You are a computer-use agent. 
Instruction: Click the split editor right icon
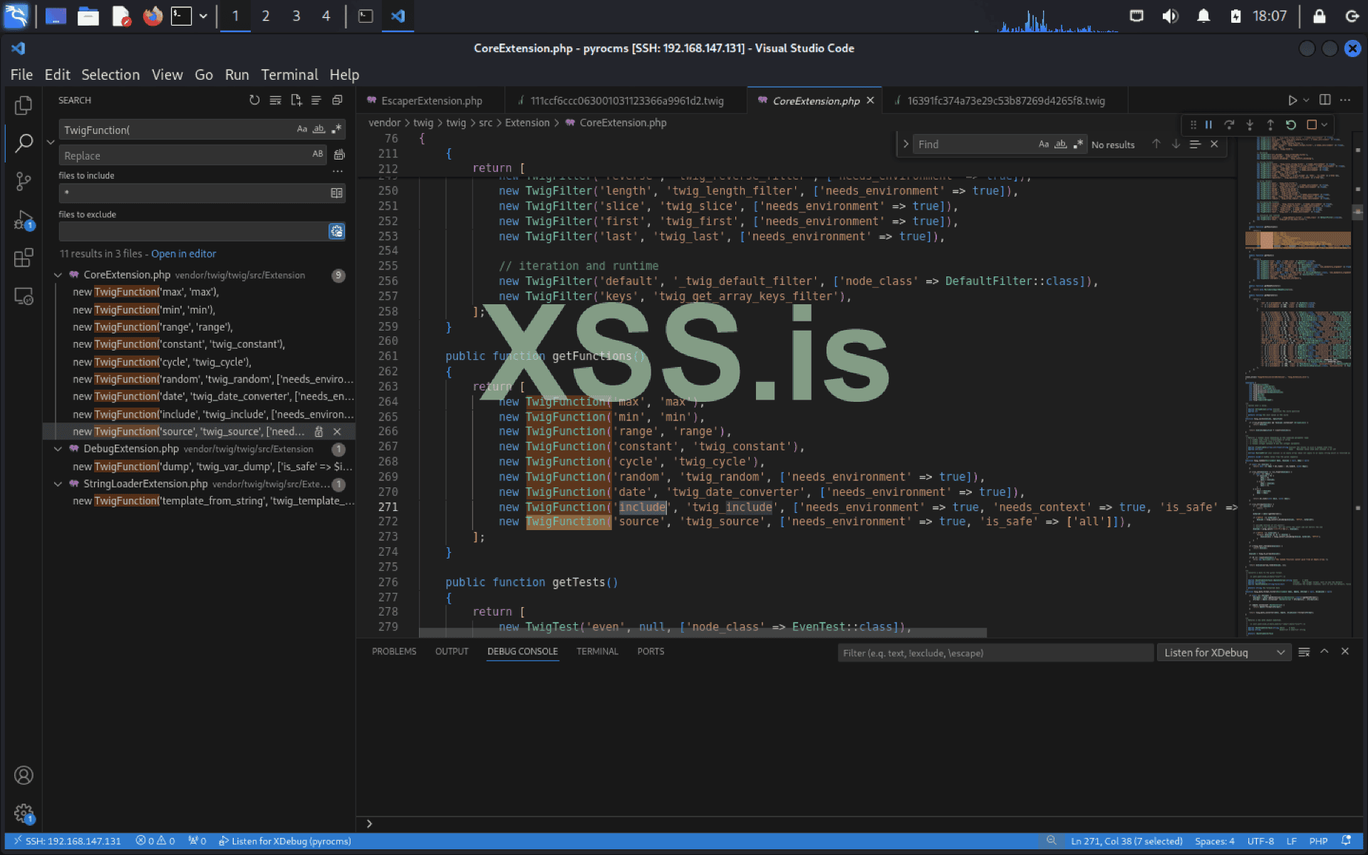click(x=1325, y=100)
